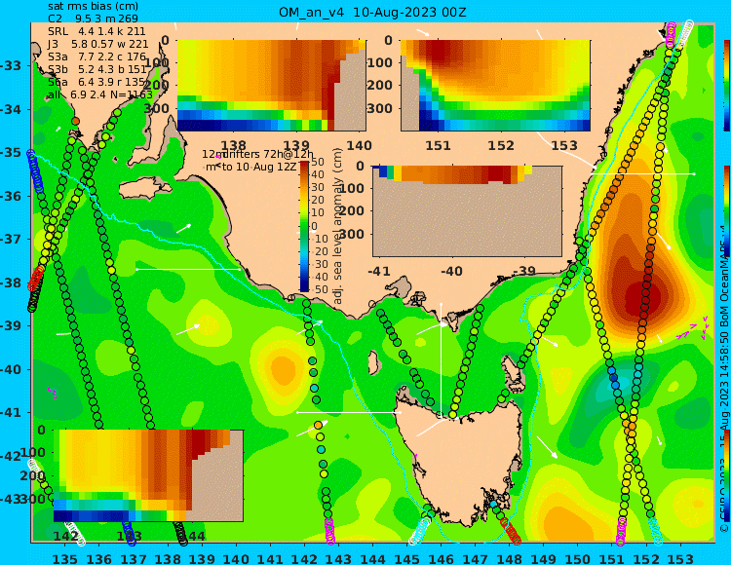Click longitude label 150 on bottom axis
Viewport: 731px width, 565px height.
coord(578,558)
